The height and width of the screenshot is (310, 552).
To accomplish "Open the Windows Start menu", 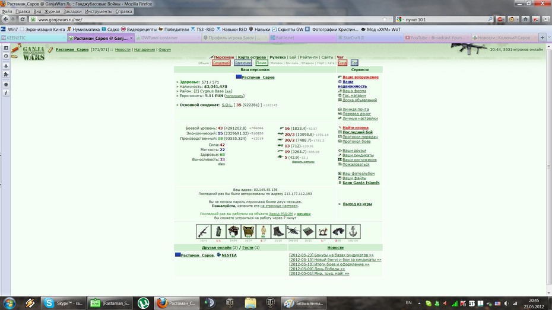I will pos(9,303).
